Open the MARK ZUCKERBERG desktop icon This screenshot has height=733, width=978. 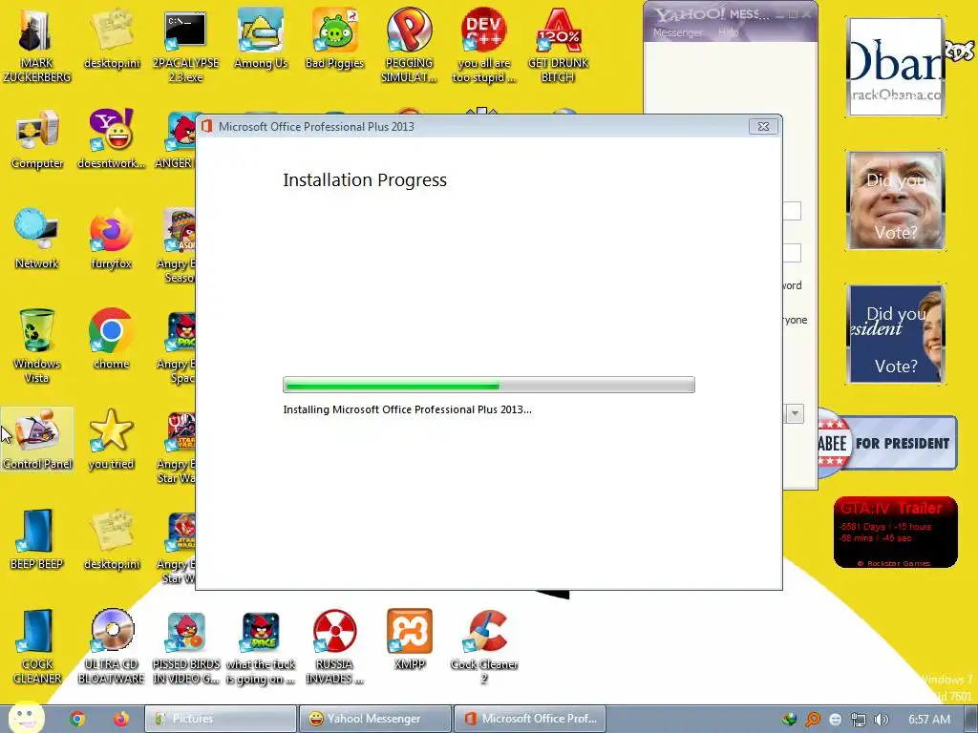pos(37,45)
